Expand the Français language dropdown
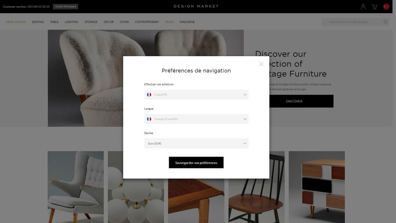Screen dimensions: 396x223 [x=196, y=119]
